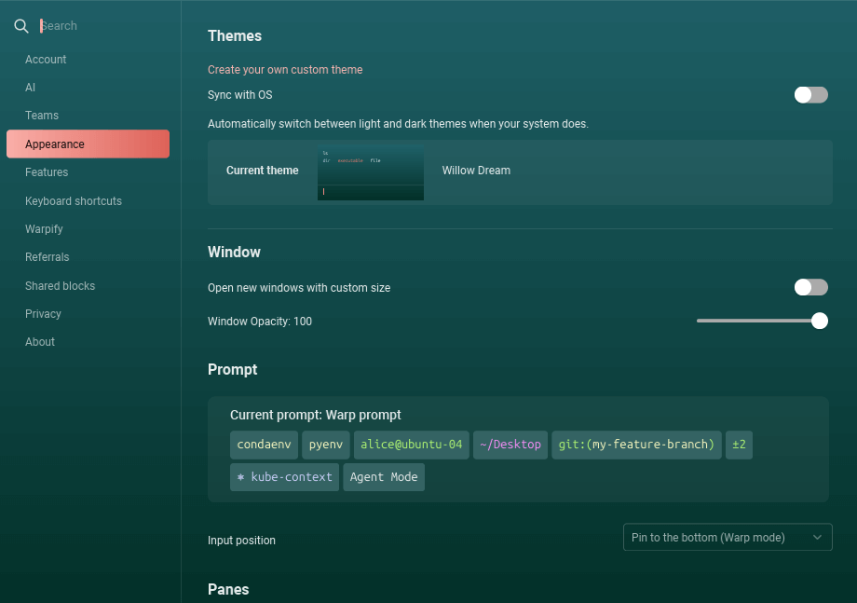Open the Input position dropdown
Screen dimensions: 857x603
tap(728, 538)
